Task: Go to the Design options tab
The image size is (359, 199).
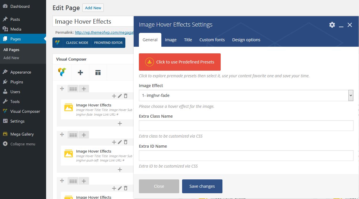Action: pos(246,40)
